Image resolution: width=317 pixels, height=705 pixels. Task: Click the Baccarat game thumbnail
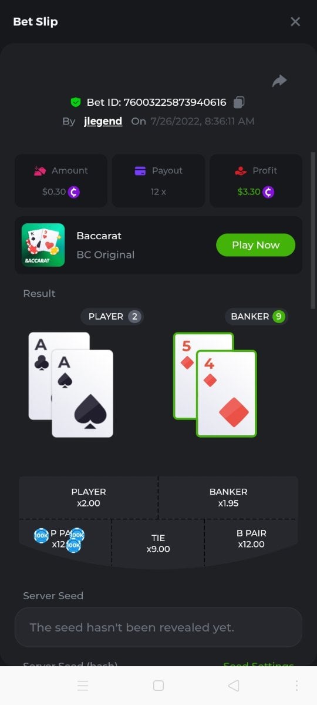(43, 245)
